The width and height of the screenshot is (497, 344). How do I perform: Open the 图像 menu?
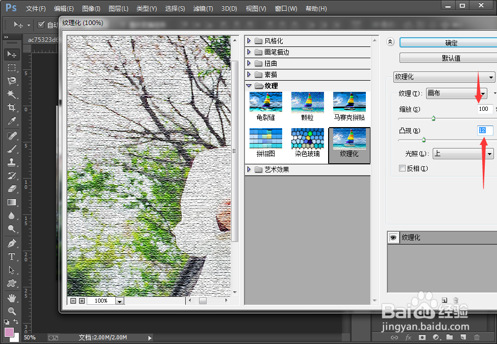91,8
